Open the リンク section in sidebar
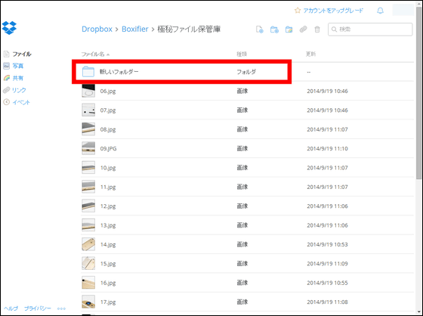The height and width of the screenshot is (316, 423). click(x=19, y=90)
